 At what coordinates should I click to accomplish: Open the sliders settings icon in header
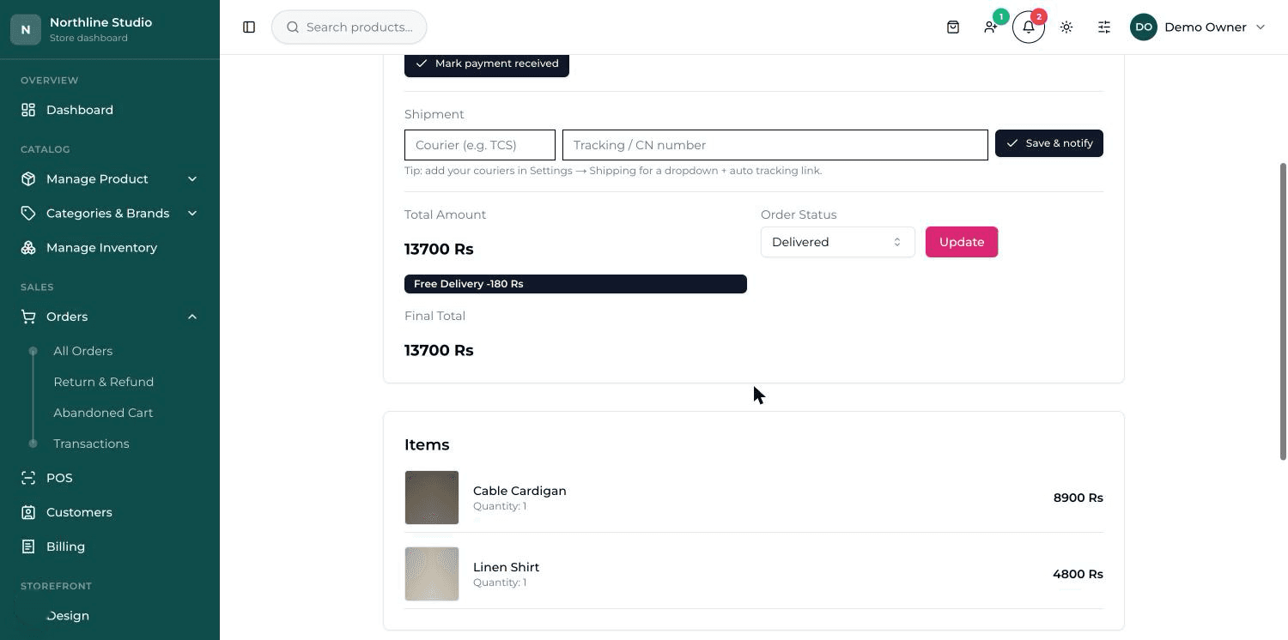(1104, 27)
